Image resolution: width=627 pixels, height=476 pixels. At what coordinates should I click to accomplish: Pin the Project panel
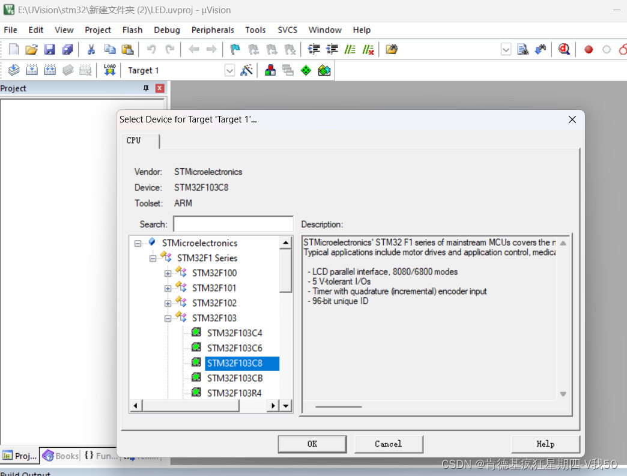pyautogui.click(x=146, y=88)
